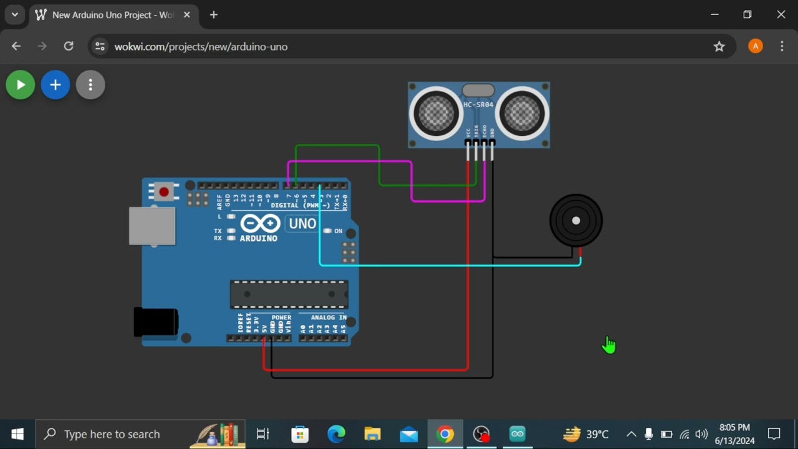Select the HC-SR04 ultrasonic sensor
Image resolution: width=798 pixels, height=449 pixels.
click(x=479, y=115)
